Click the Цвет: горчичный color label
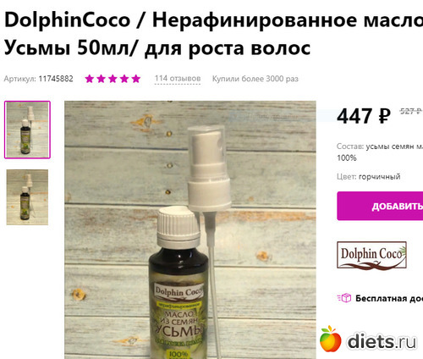The width and height of the screenshot is (423, 359). pyautogui.click(x=369, y=177)
